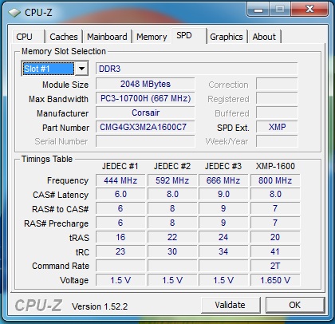Click the 9.0 CAS# Latency cell
Image resolution: width=335 pixels, height=324 pixels.
pos(223,194)
